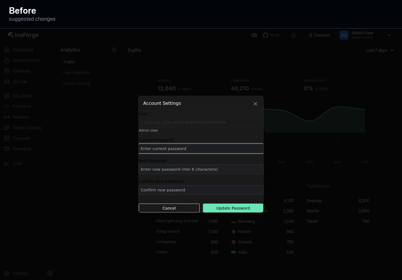This screenshot has width=402, height=280.
Task: Click the France country row
Action: pyautogui.click(x=262, y=232)
